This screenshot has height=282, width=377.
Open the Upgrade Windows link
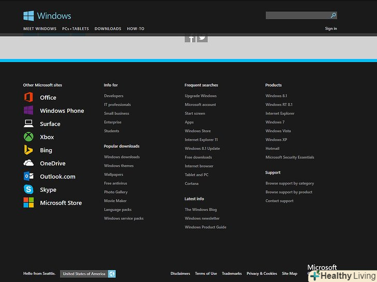point(200,96)
